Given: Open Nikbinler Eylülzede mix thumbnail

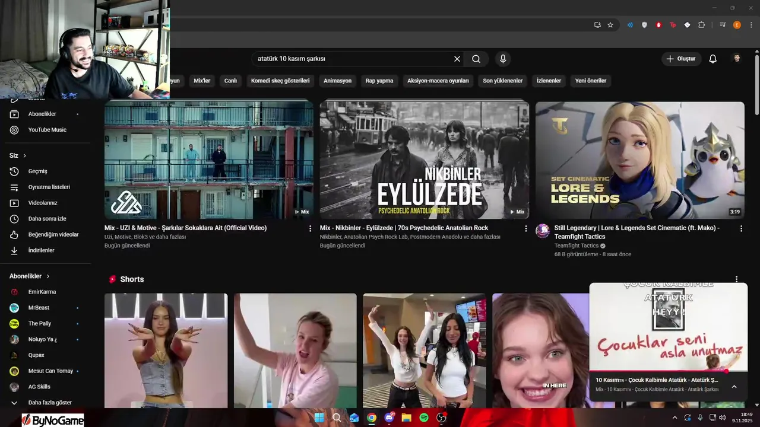Looking at the screenshot, I should 425,160.
